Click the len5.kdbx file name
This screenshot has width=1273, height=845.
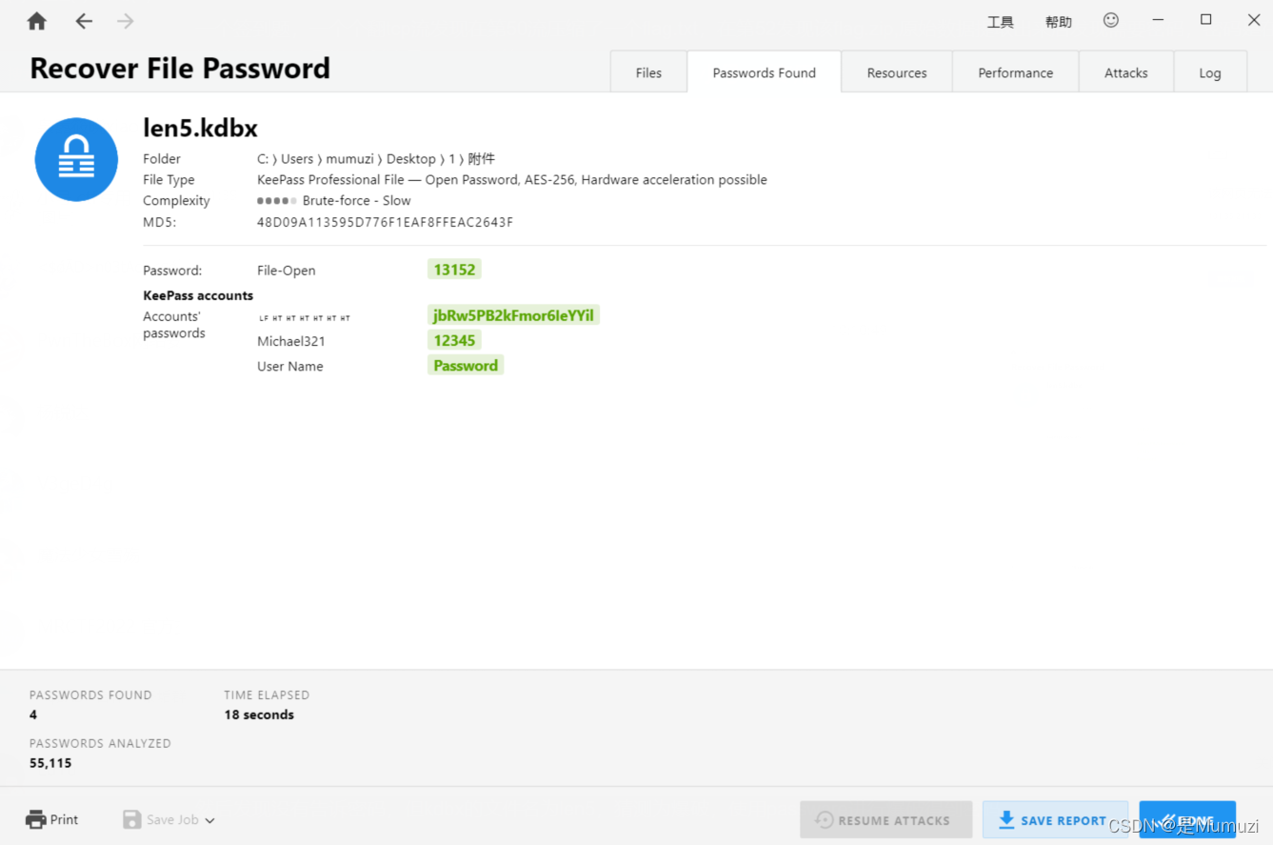[200, 128]
